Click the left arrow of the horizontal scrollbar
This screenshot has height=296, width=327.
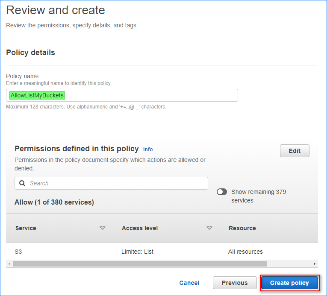[9, 264]
